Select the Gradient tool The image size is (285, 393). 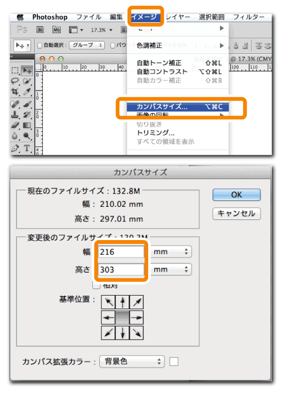[x=27, y=125]
